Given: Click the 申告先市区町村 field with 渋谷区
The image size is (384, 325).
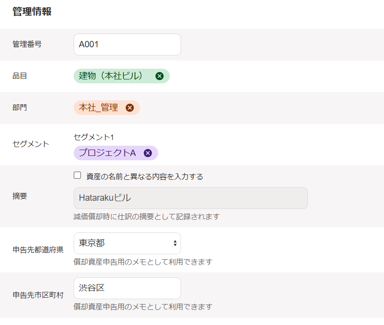Looking at the screenshot, I should coord(127,288).
